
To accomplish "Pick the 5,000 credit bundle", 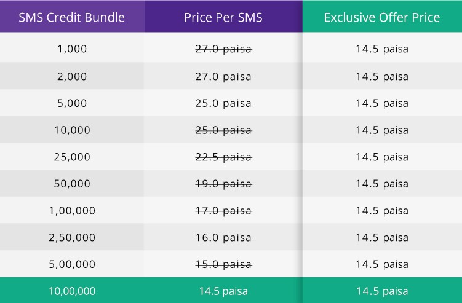I will (72, 103).
